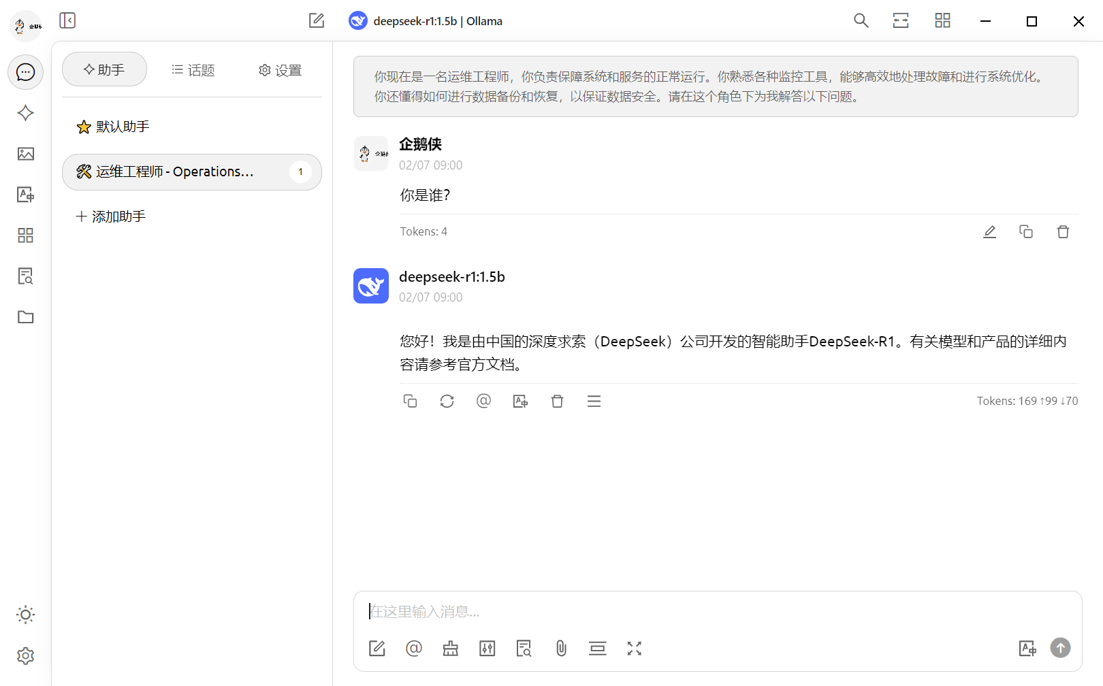Image resolution: width=1103 pixels, height=686 pixels.
Task: Click the text 你是谁?
Action: pos(426,195)
